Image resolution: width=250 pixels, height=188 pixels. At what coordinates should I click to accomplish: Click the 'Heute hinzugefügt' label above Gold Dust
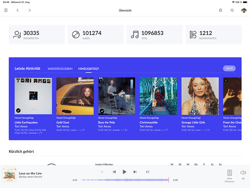tap(66, 118)
